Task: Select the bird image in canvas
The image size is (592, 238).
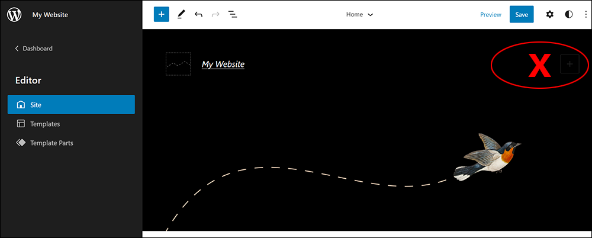Action: (487, 157)
